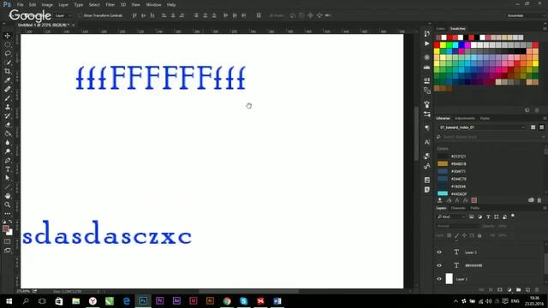Select the Pen tool

click(8, 160)
